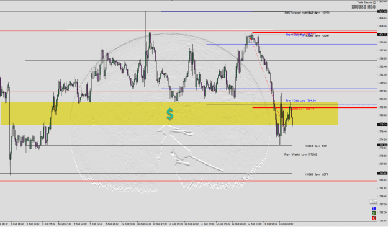Viewport: 388px width, 227px height.
Task: Click the 'Open -2347' level label
Action: 318,35
